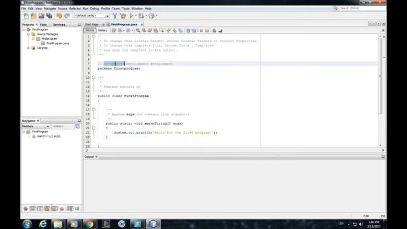Toggle Show Static Members filter in Navigator
Image resolution: width=407 pixels, height=229 pixels.
(x=39, y=209)
